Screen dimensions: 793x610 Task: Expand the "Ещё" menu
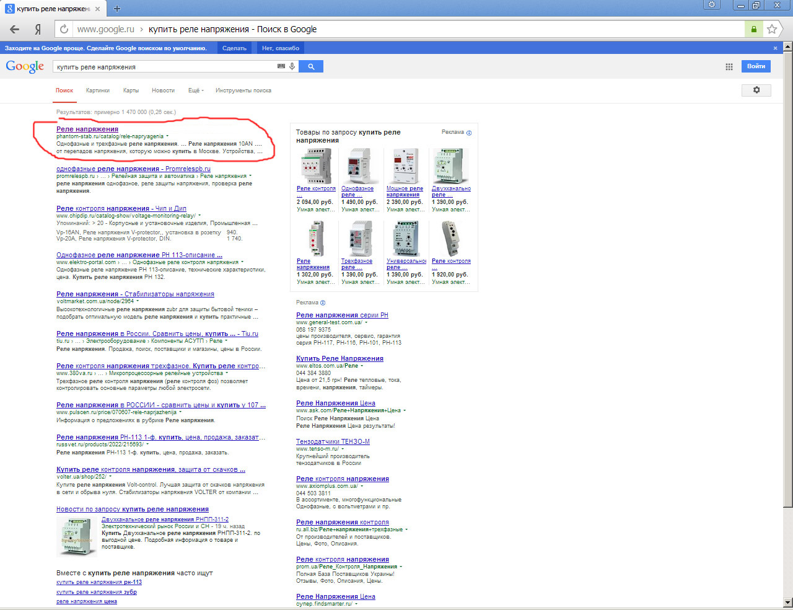click(x=196, y=91)
